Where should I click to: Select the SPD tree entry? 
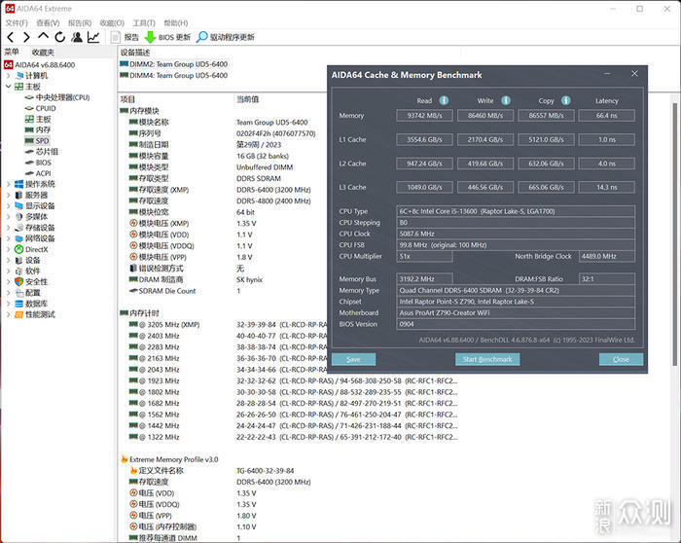37,141
